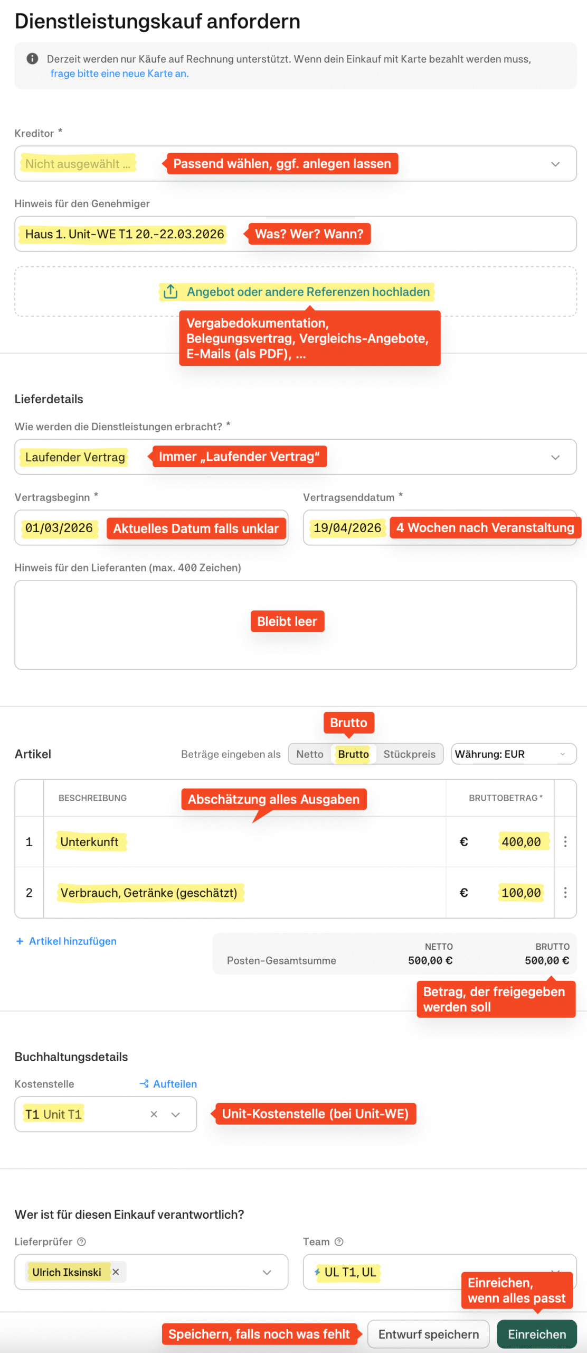This screenshot has height=1353, width=587.
Task: Select Brutto amount entry mode
Action: 353,754
